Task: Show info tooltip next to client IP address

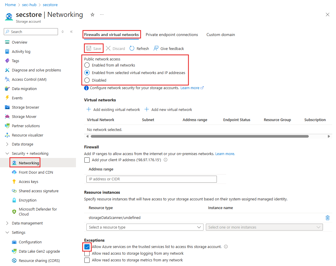Action: 166,160
